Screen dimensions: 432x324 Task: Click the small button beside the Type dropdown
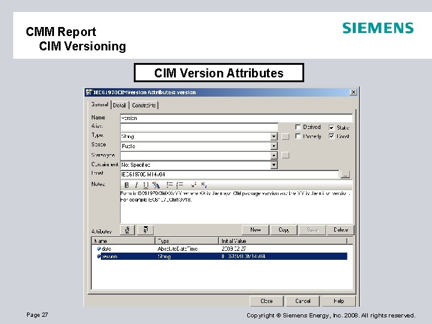coord(286,137)
